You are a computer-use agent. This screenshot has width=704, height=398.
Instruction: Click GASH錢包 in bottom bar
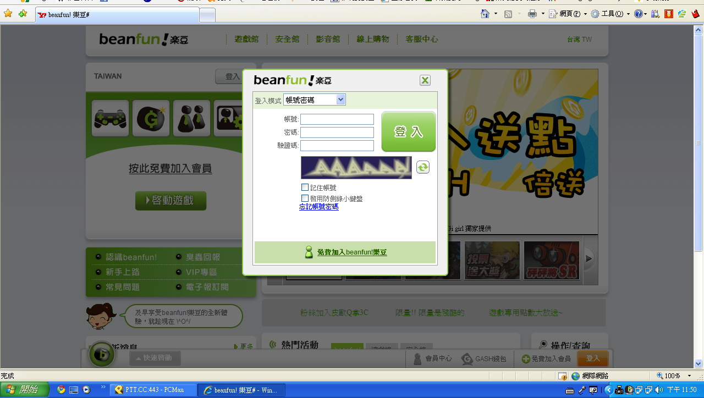[484, 358]
